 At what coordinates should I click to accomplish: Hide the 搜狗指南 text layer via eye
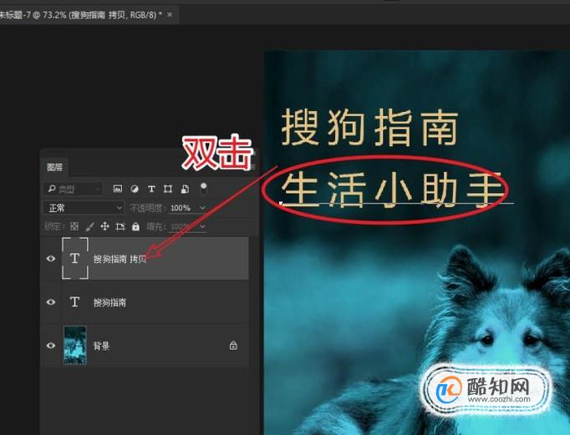(51, 302)
